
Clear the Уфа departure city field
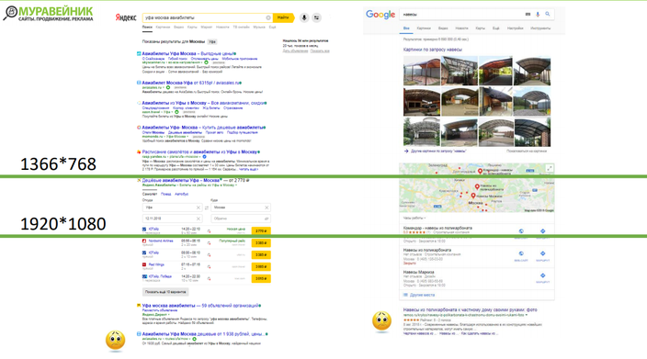pyautogui.click(x=199, y=208)
